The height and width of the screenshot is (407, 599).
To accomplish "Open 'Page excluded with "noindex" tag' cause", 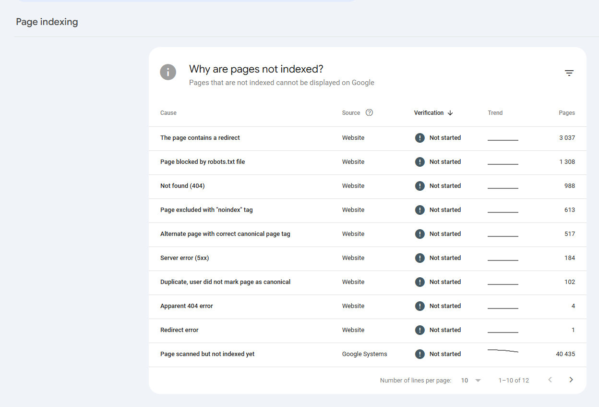I will click(206, 210).
